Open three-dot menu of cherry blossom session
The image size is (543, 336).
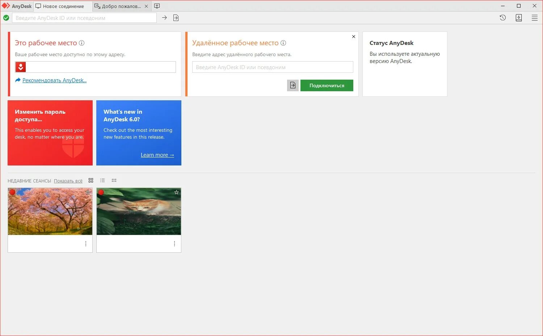click(86, 244)
